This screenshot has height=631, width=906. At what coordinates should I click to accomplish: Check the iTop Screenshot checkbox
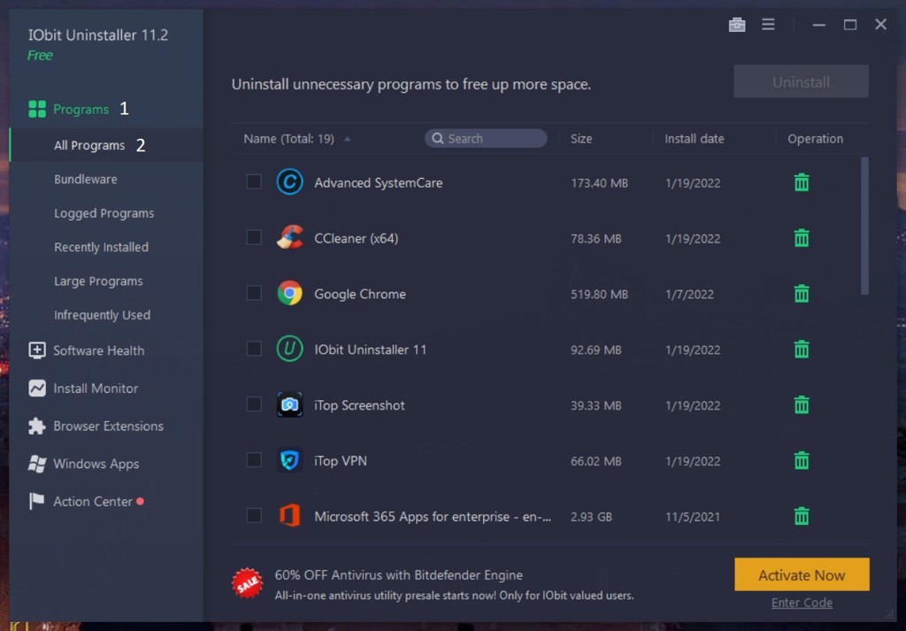click(254, 404)
